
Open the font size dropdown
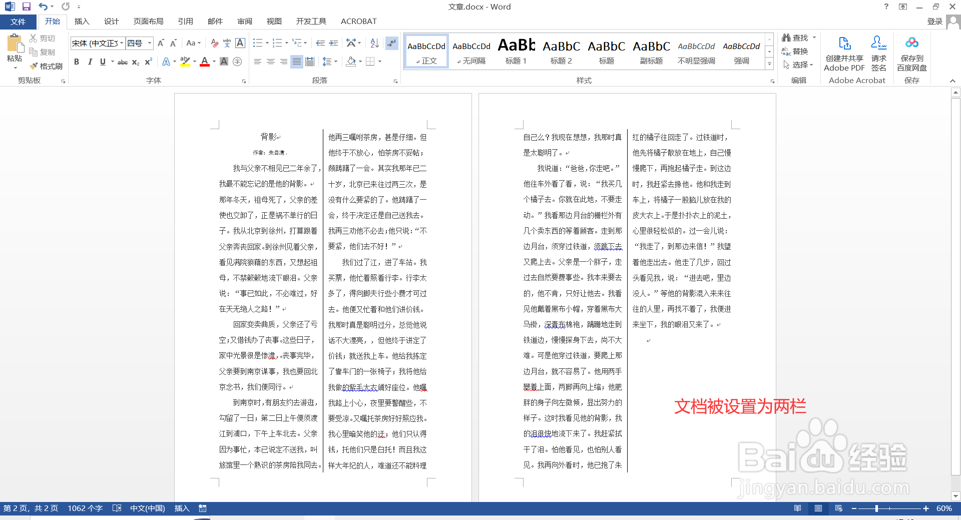pyautogui.click(x=150, y=44)
